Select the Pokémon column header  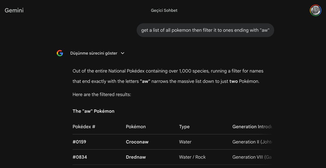[x=136, y=127]
